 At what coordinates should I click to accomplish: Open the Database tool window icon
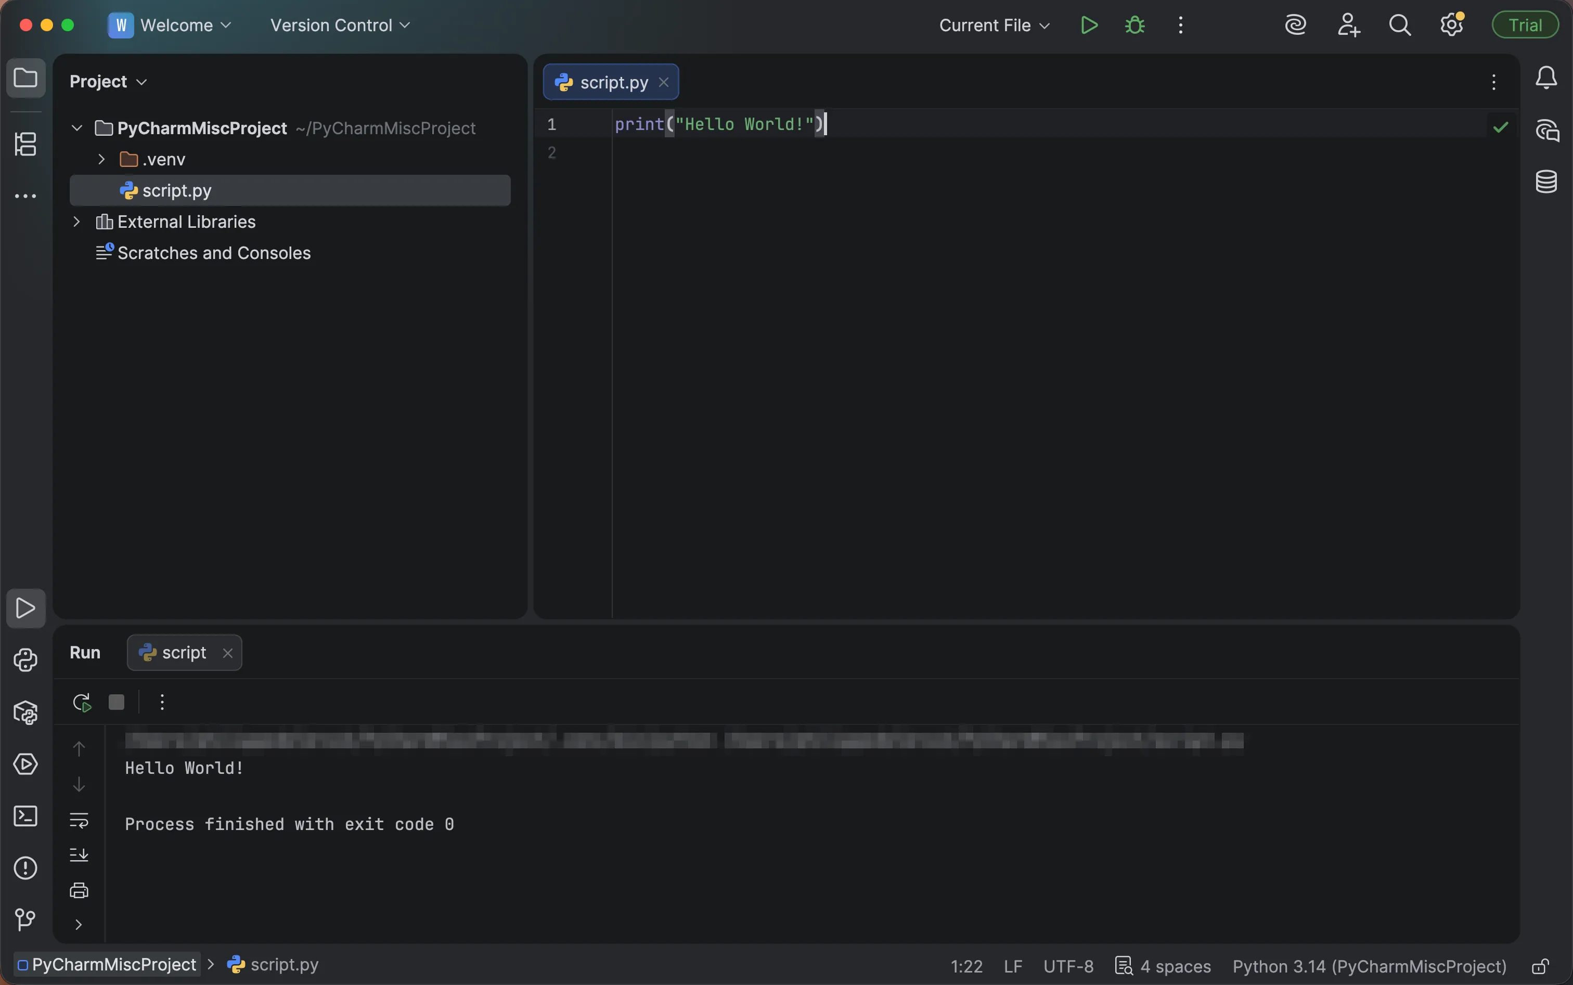tap(1545, 182)
